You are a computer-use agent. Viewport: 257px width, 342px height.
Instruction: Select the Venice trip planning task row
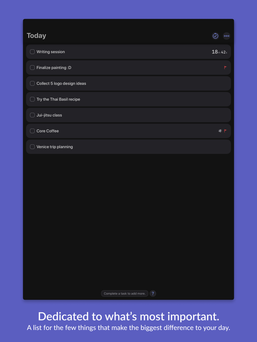tap(128, 147)
